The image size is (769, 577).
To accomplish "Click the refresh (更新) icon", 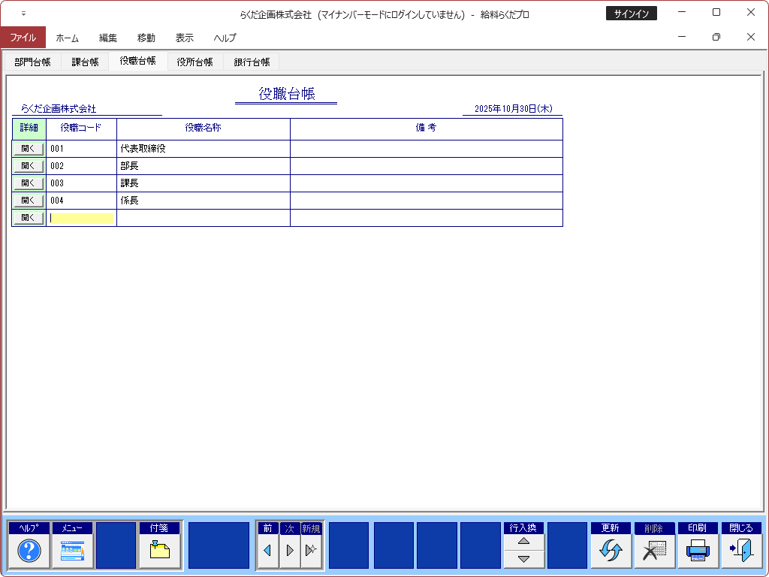I will pyautogui.click(x=610, y=551).
